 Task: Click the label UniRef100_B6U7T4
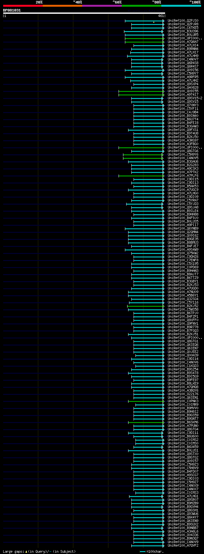[183, 119]
